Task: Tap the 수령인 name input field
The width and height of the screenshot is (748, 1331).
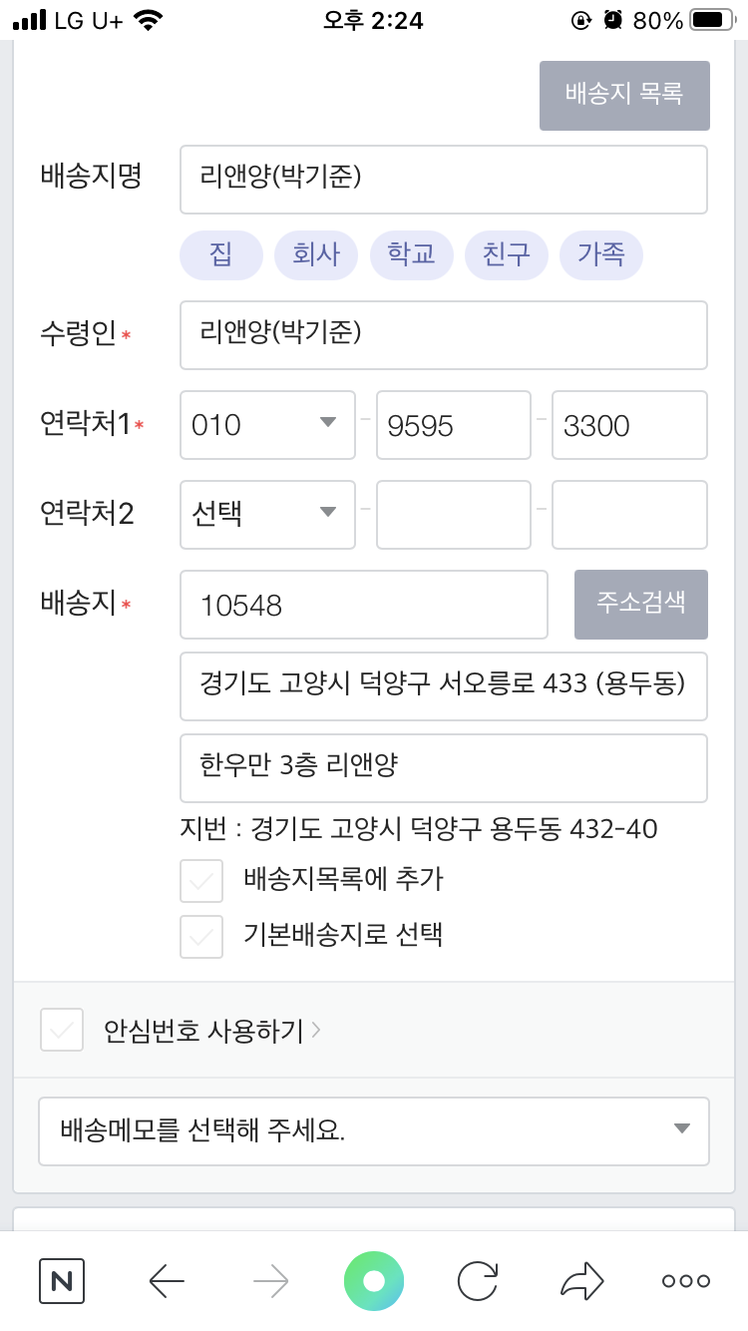Action: (x=443, y=335)
